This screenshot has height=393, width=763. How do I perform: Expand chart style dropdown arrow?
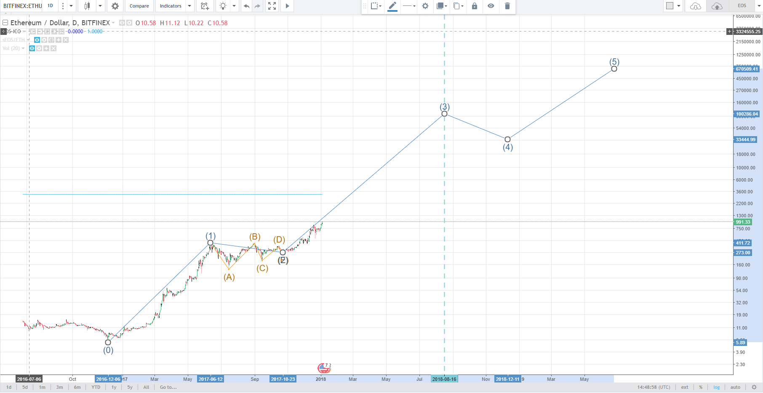(x=100, y=6)
